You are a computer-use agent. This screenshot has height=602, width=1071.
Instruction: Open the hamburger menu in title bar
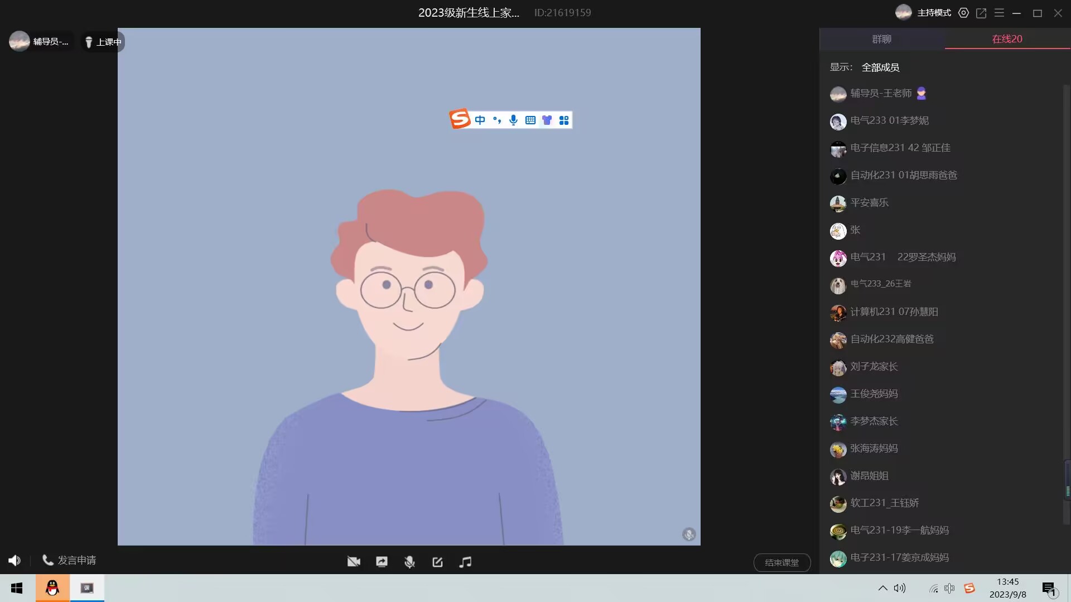(999, 13)
